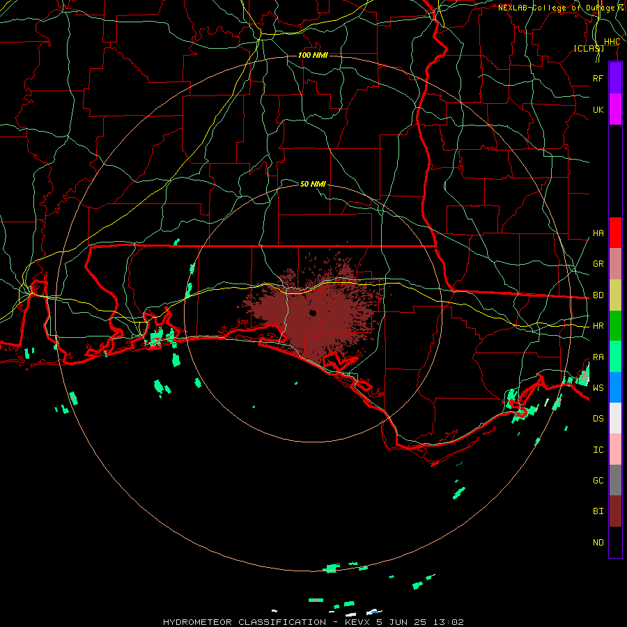The width and height of the screenshot is (627, 627).
Task: Click the 'DS' legend label
Action: tap(598, 418)
